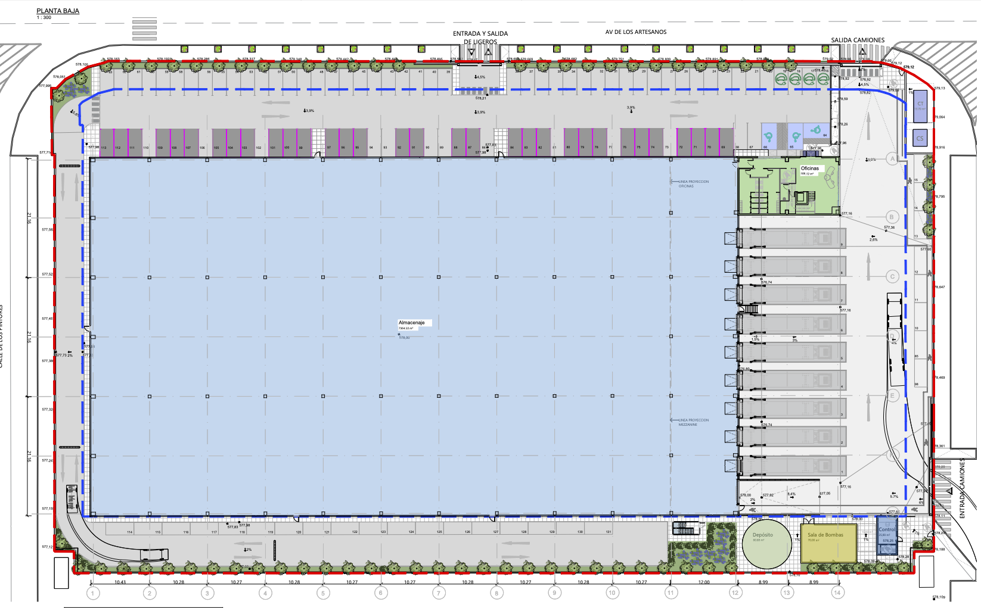Select the CT transformer box
Viewport: 981px width, 608px height.
920,106
